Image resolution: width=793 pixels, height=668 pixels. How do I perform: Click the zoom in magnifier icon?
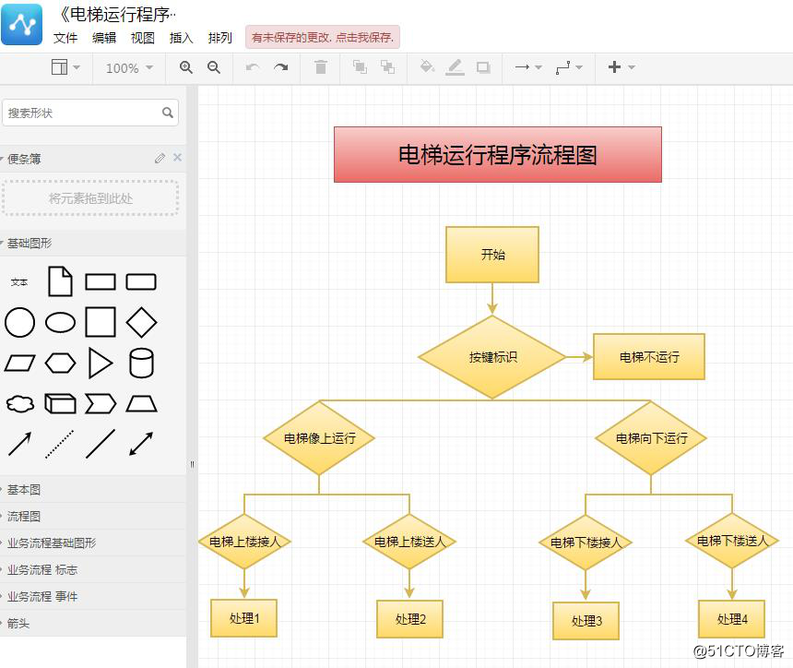186,67
